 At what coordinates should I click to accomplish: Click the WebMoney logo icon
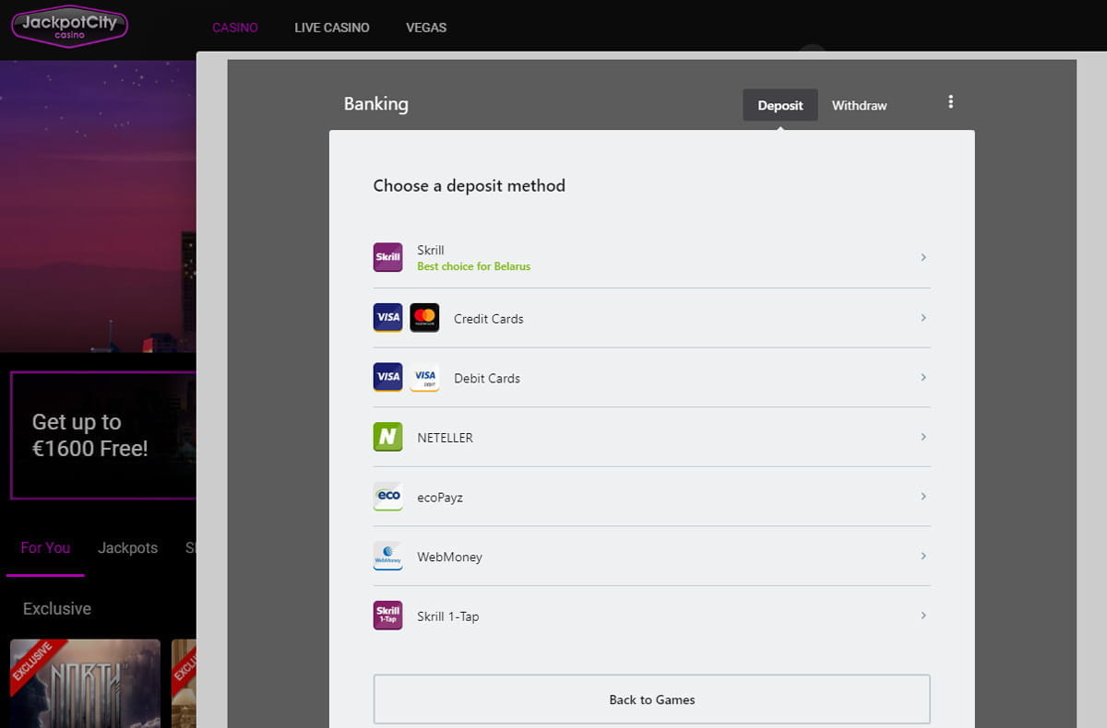coord(387,556)
